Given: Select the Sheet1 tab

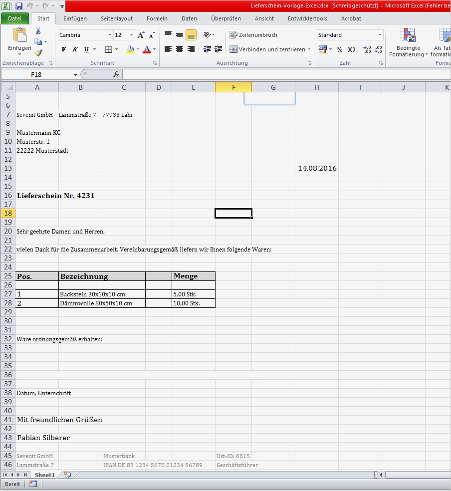Looking at the screenshot, I should [45, 475].
